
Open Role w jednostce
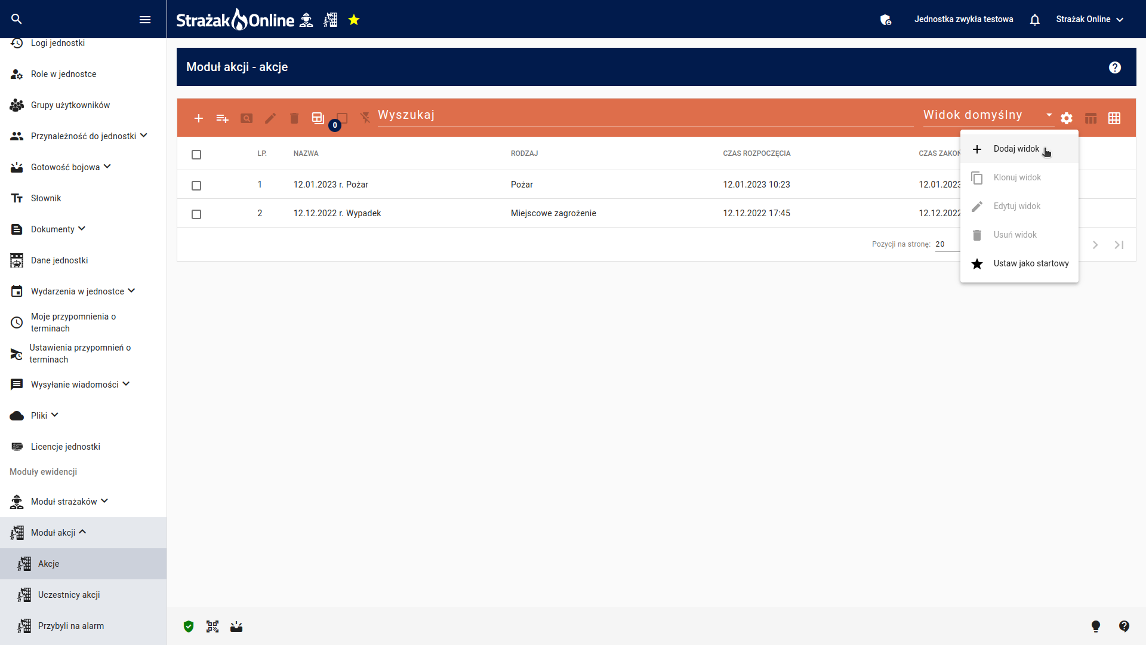pyautogui.click(x=84, y=74)
